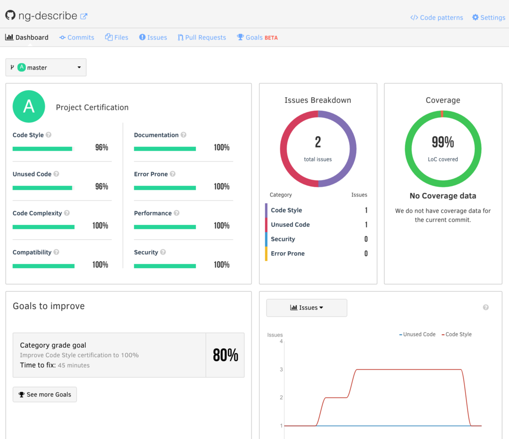
Task: Switch to the Dashboard tab
Action: point(27,38)
